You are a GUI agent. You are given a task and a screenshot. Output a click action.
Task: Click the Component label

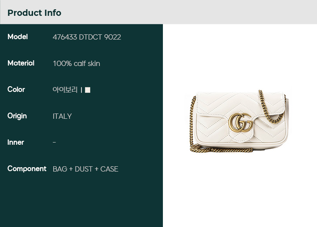(x=27, y=169)
